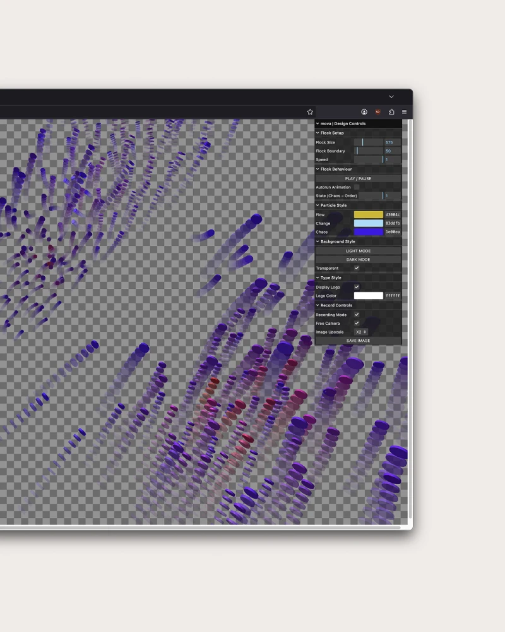This screenshot has height=632, width=505.
Task: Collapse the Particle Style section
Action: click(x=333, y=205)
